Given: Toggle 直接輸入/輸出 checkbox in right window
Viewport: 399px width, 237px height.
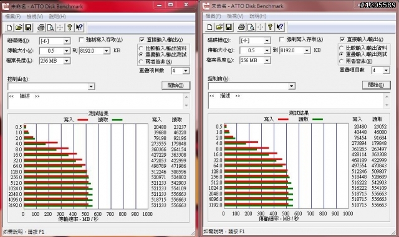Looking at the screenshot, I should click(x=342, y=39).
